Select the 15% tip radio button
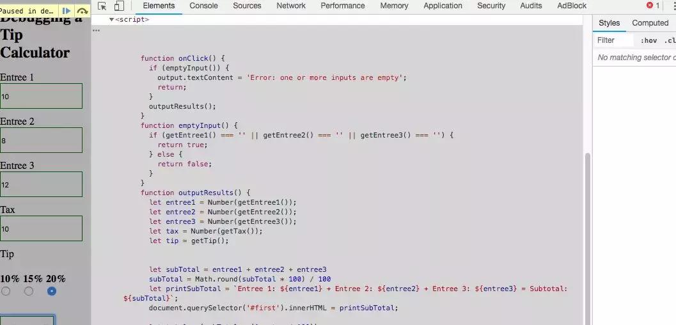The height and width of the screenshot is (325, 676). pos(29,291)
